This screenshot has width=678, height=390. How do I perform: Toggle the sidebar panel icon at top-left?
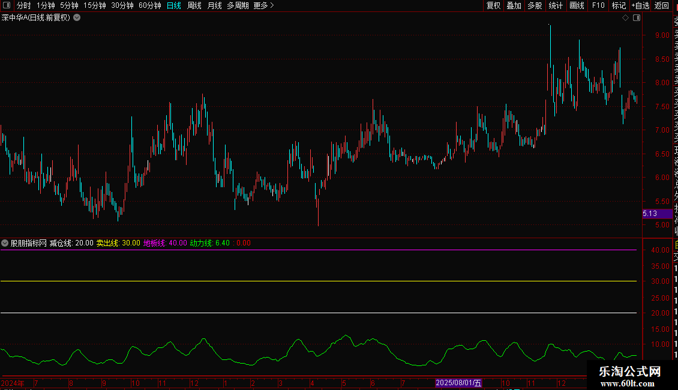(x=7, y=5)
